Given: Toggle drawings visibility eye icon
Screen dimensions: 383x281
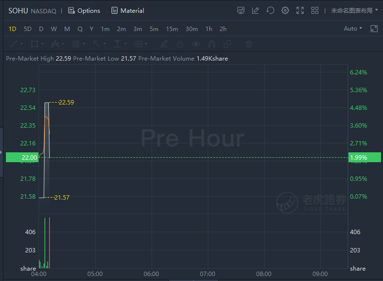Looking at the screenshot, I should pos(196,44).
